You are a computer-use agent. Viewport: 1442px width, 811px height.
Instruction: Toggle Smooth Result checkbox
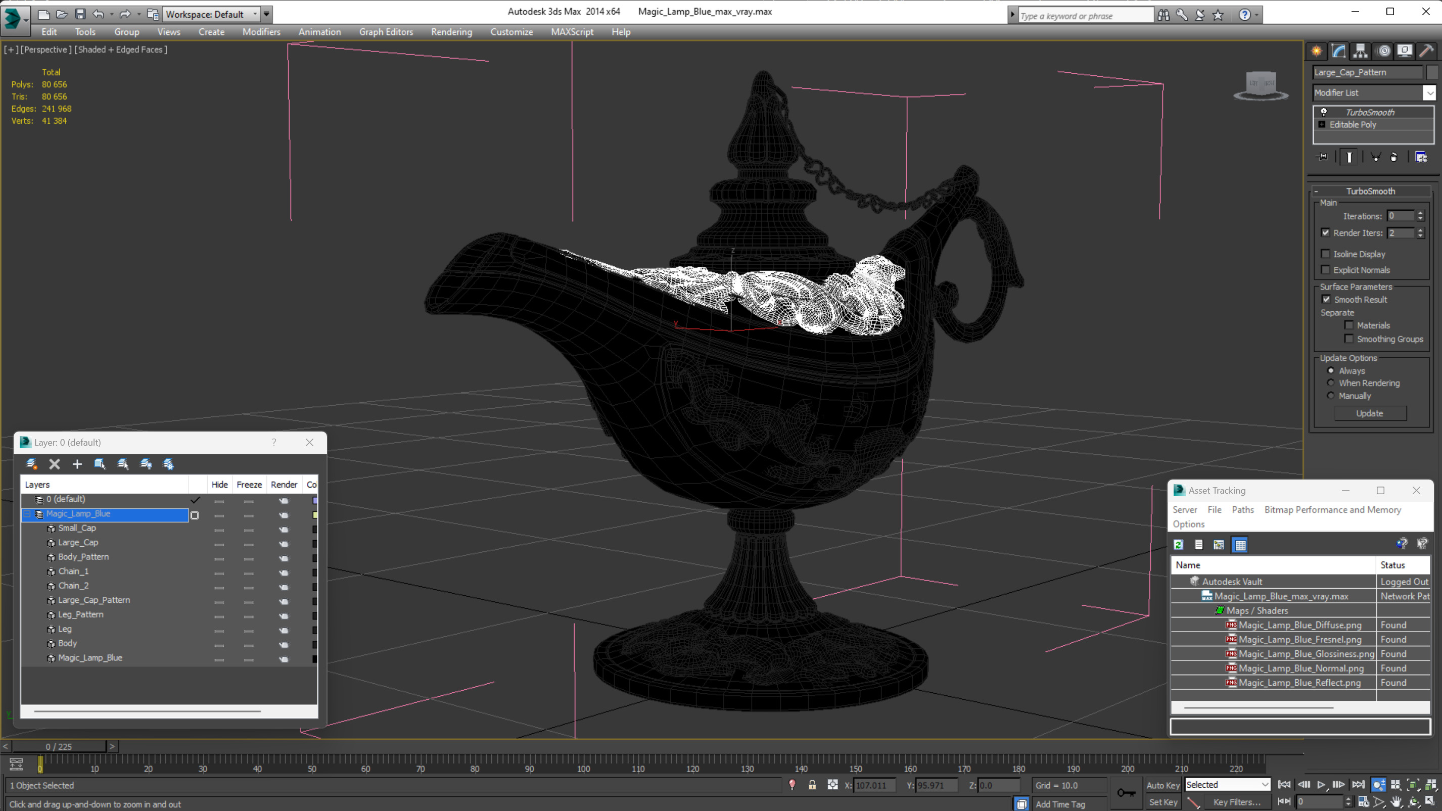1326,300
